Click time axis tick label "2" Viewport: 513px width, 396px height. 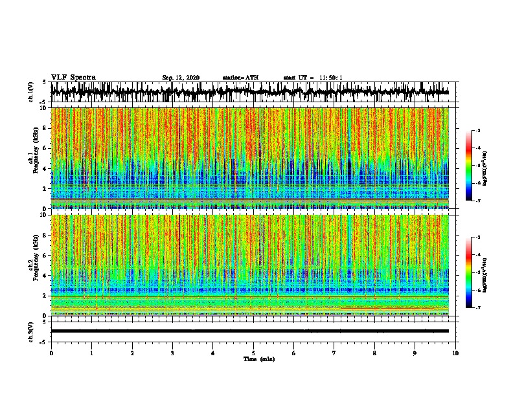tap(132, 353)
